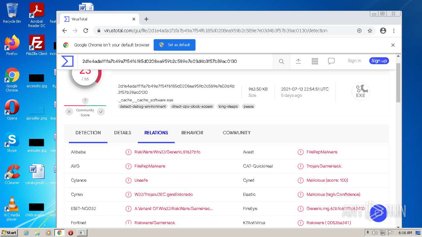
Task: Open the Chrome profile avatar menu
Action: tap(383, 31)
